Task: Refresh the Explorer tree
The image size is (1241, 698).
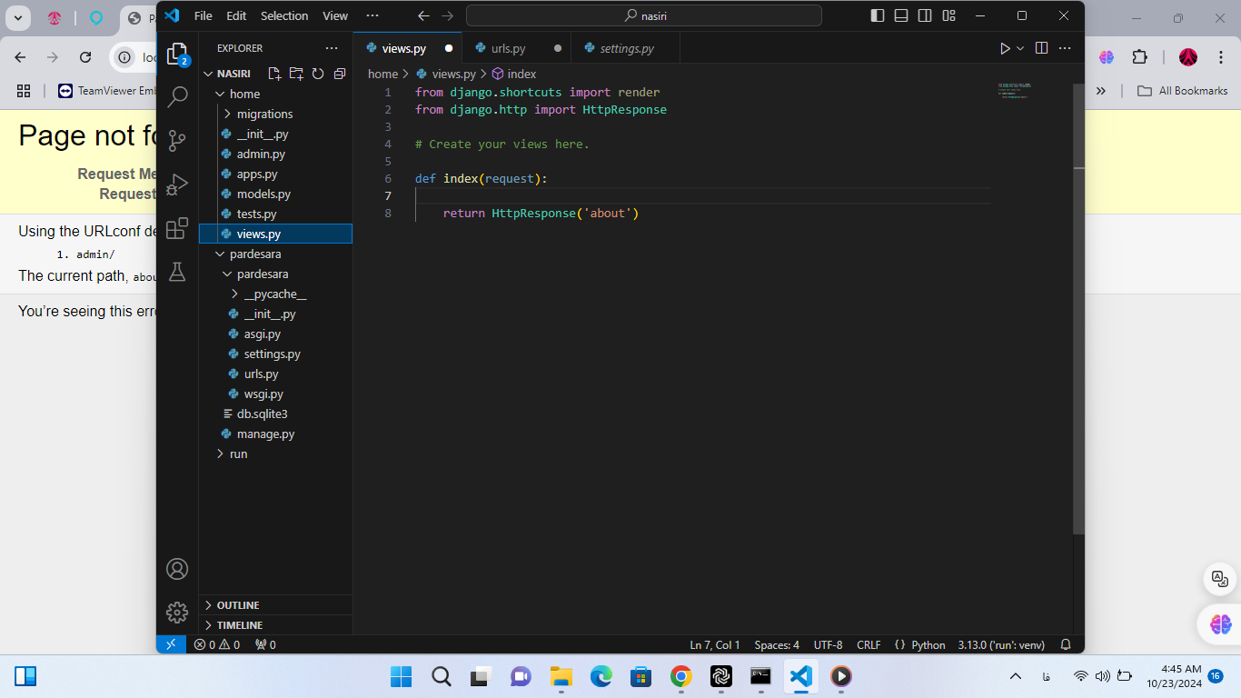Action: click(318, 74)
